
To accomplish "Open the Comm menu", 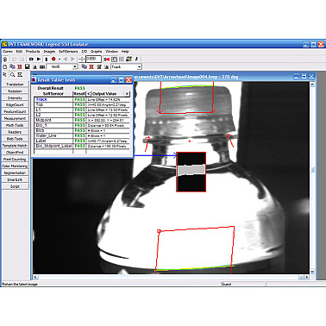I will pyautogui.click(x=8, y=52).
